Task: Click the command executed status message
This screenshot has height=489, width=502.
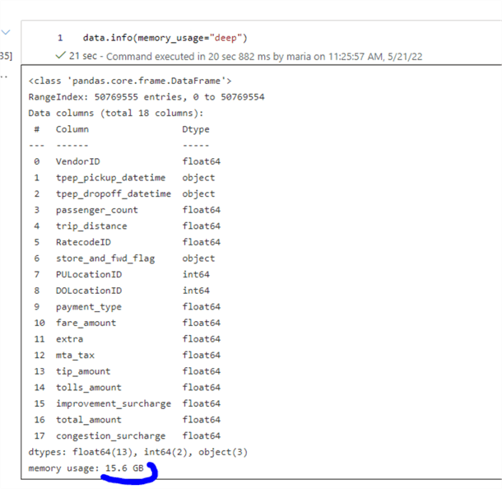Action: coord(264,56)
